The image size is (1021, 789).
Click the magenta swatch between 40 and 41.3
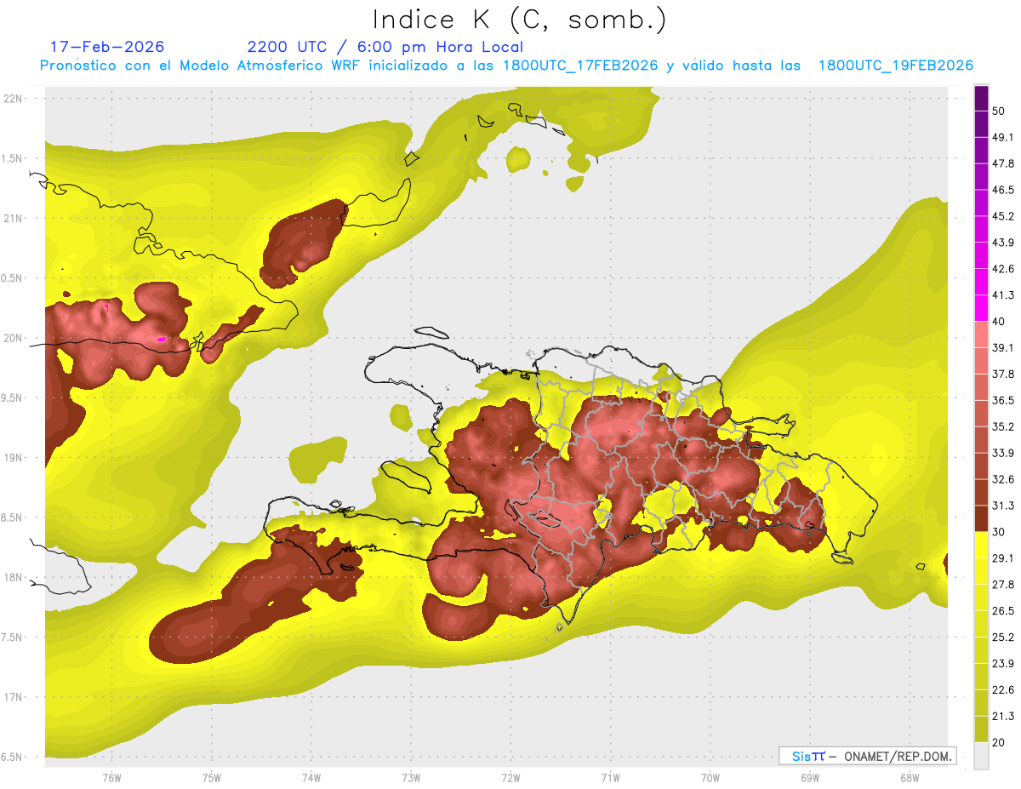coord(981,308)
